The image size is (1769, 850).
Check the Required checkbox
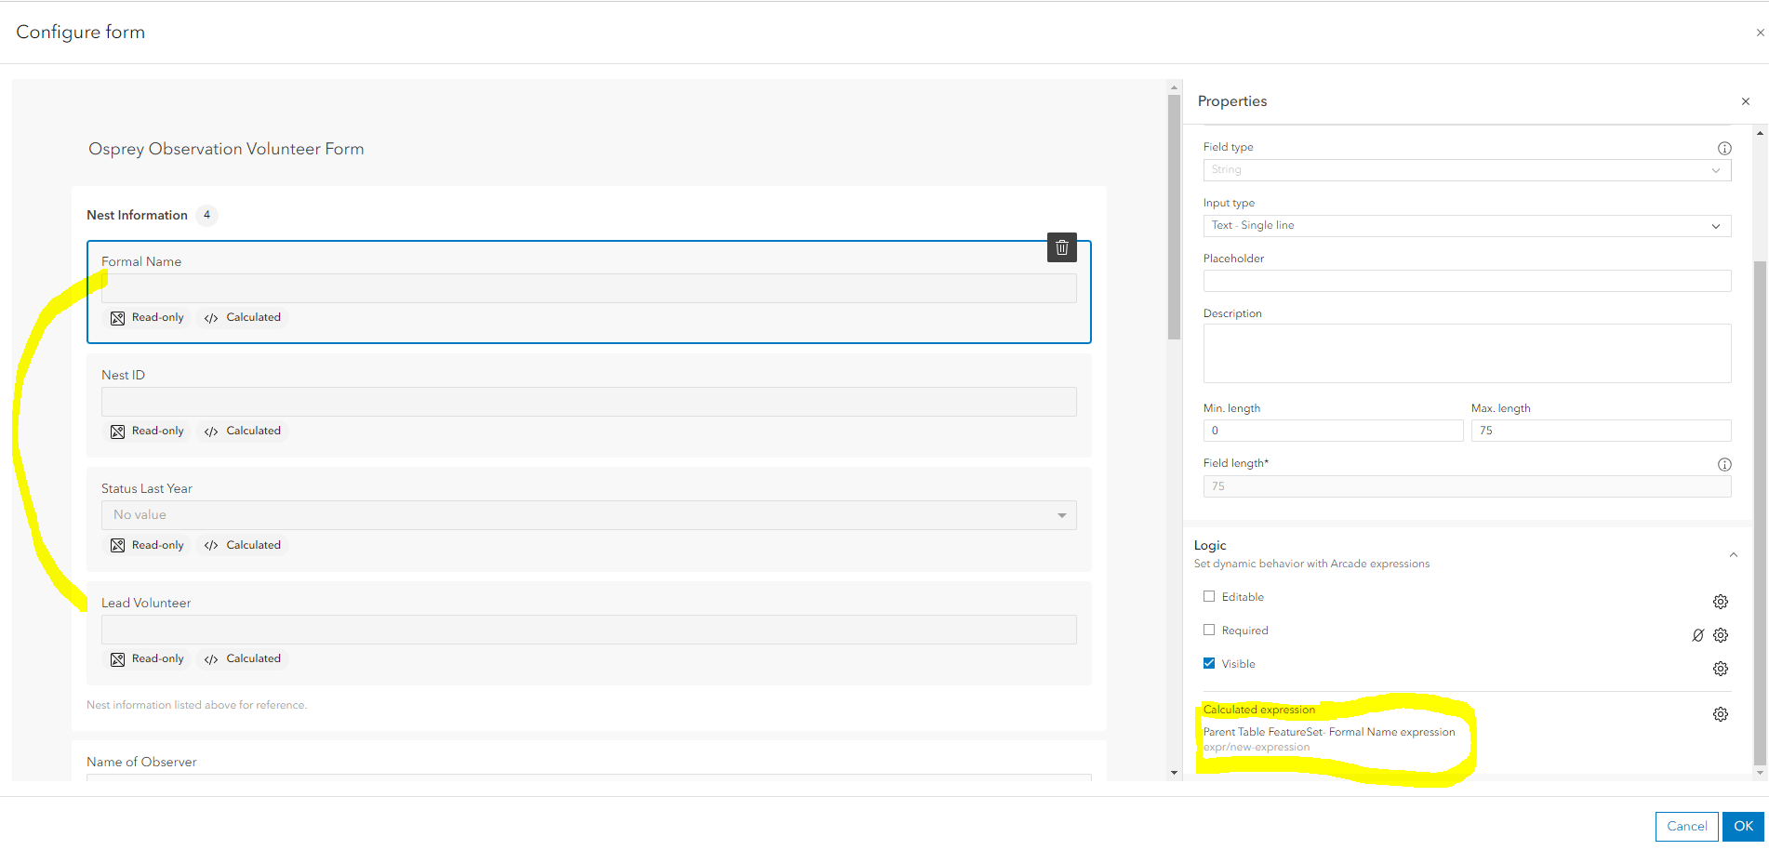coord(1209,631)
